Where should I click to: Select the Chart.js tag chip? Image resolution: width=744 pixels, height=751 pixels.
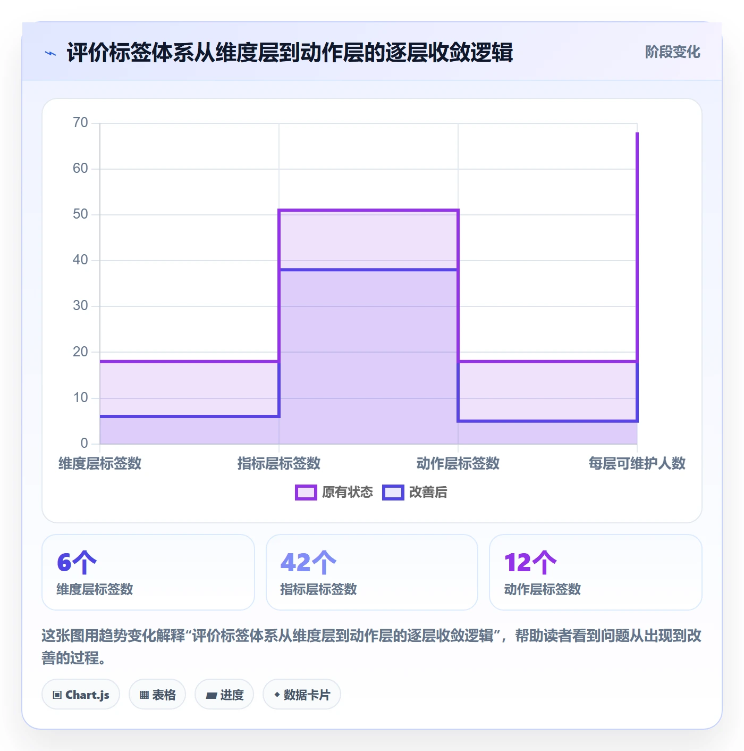click(81, 694)
